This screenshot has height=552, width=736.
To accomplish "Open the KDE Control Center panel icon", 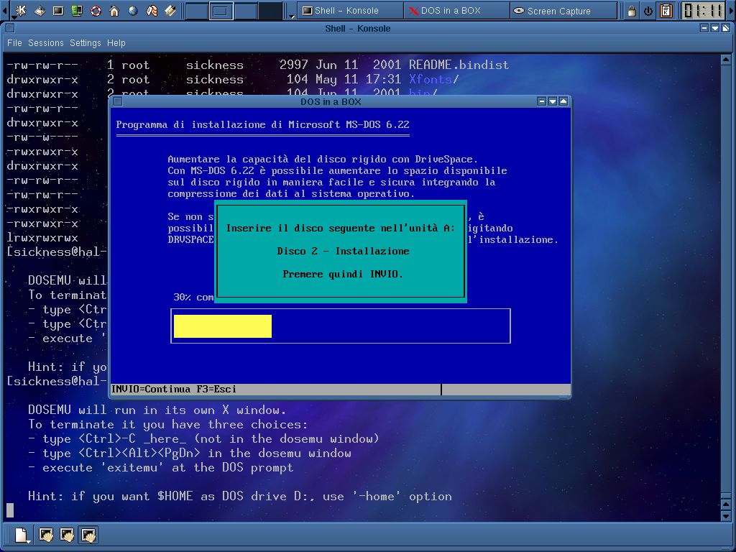I will pyautogui.click(x=77, y=10).
